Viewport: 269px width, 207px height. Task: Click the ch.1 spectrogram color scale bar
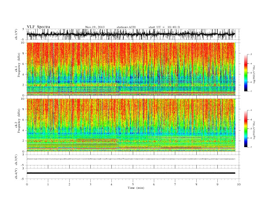[x=246, y=73]
